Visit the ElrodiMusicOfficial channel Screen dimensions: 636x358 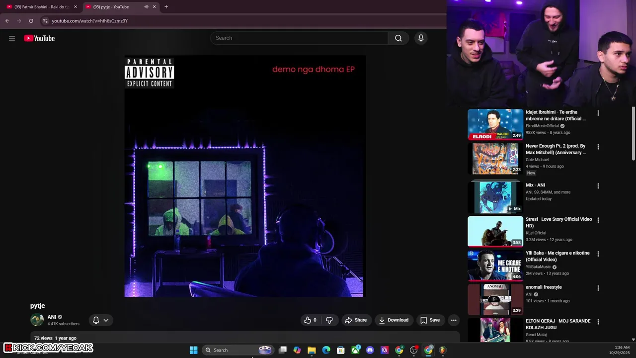[542, 126]
